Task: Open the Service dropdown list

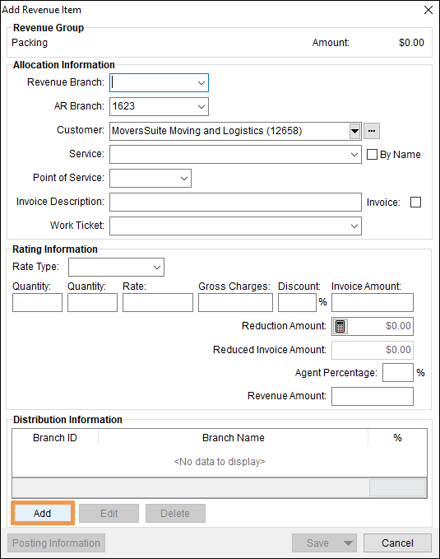Action: click(x=354, y=155)
